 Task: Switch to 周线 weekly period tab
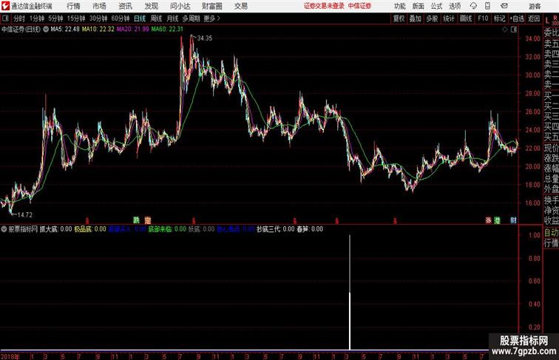click(x=156, y=18)
